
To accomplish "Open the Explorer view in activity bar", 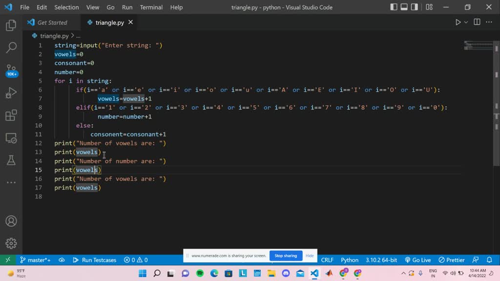I will click(11, 25).
